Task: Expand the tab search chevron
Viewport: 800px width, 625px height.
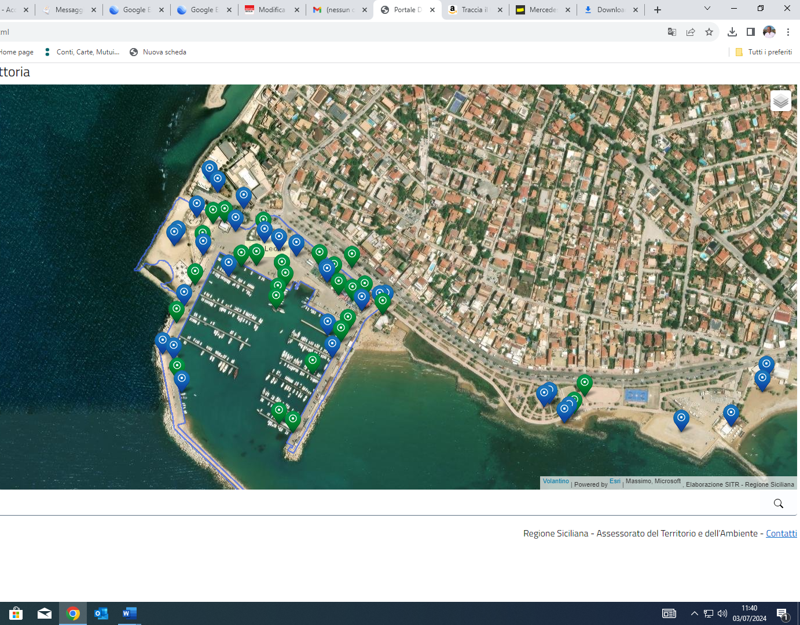Action: (707, 9)
